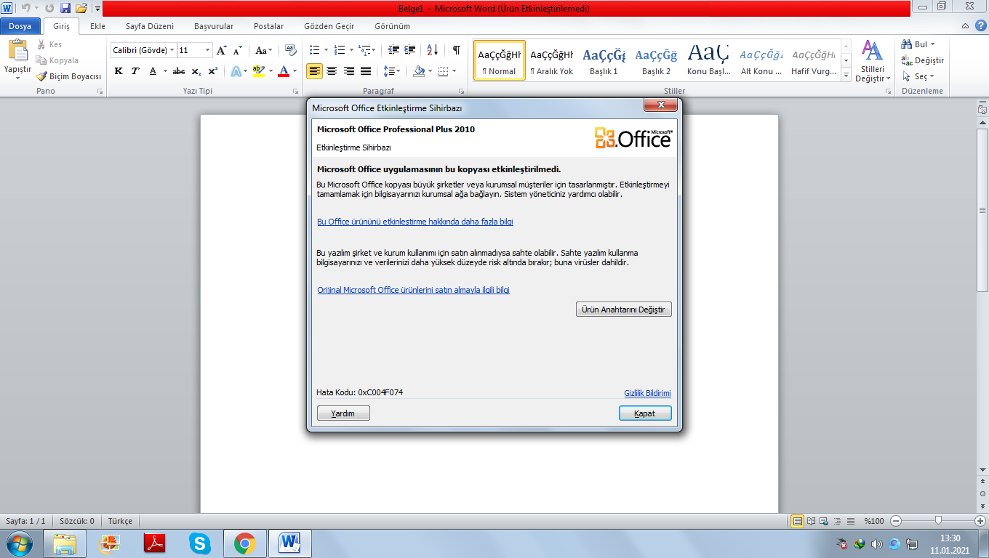Screen dimensions: 989x558
Task: Toggle underline with the underlined A button
Action: click(153, 71)
